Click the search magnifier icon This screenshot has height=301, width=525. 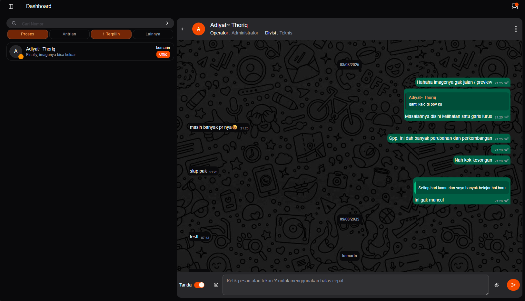[x=14, y=23]
